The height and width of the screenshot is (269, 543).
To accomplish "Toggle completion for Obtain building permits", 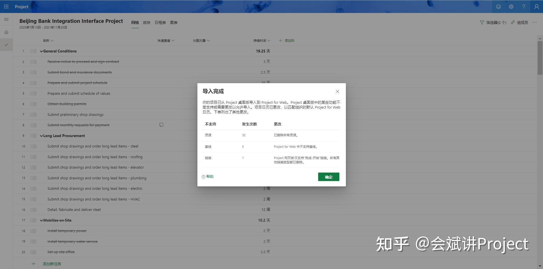I will coord(33,104).
